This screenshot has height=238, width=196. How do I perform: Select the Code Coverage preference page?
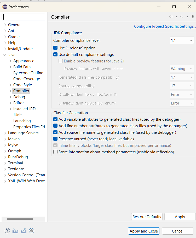[27, 79]
